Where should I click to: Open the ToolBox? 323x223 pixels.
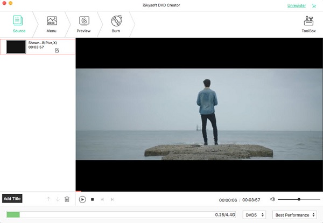(308, 24)
